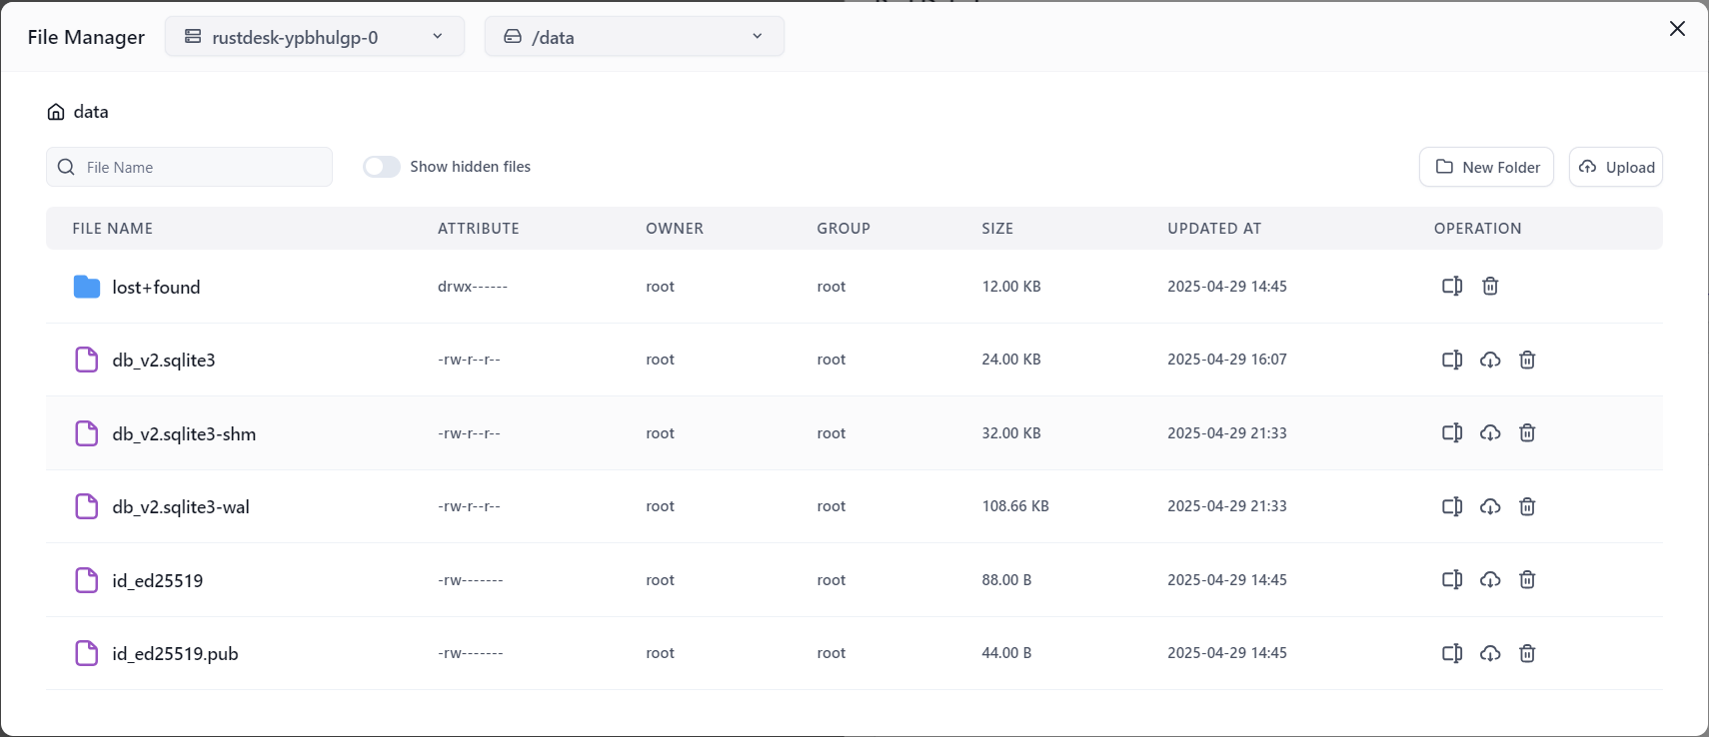Download the id_ed25519 file
The height and width of the screenshot is (737, 1709).
point(1489,580)
